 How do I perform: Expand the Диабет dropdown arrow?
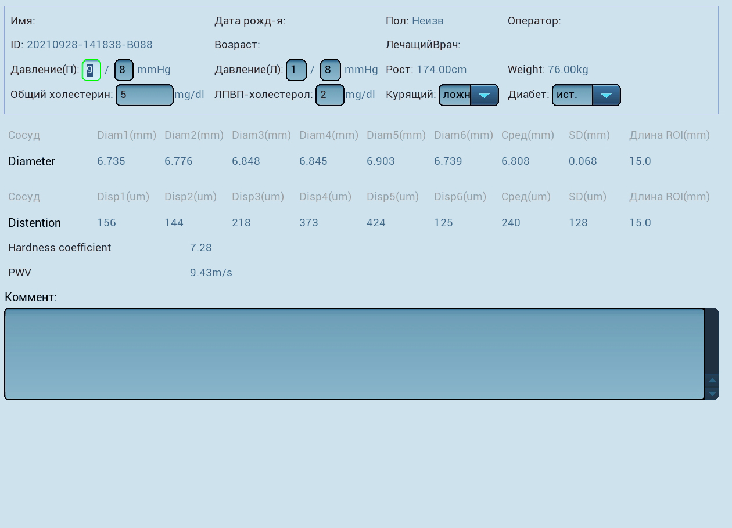tap(606, 95)
